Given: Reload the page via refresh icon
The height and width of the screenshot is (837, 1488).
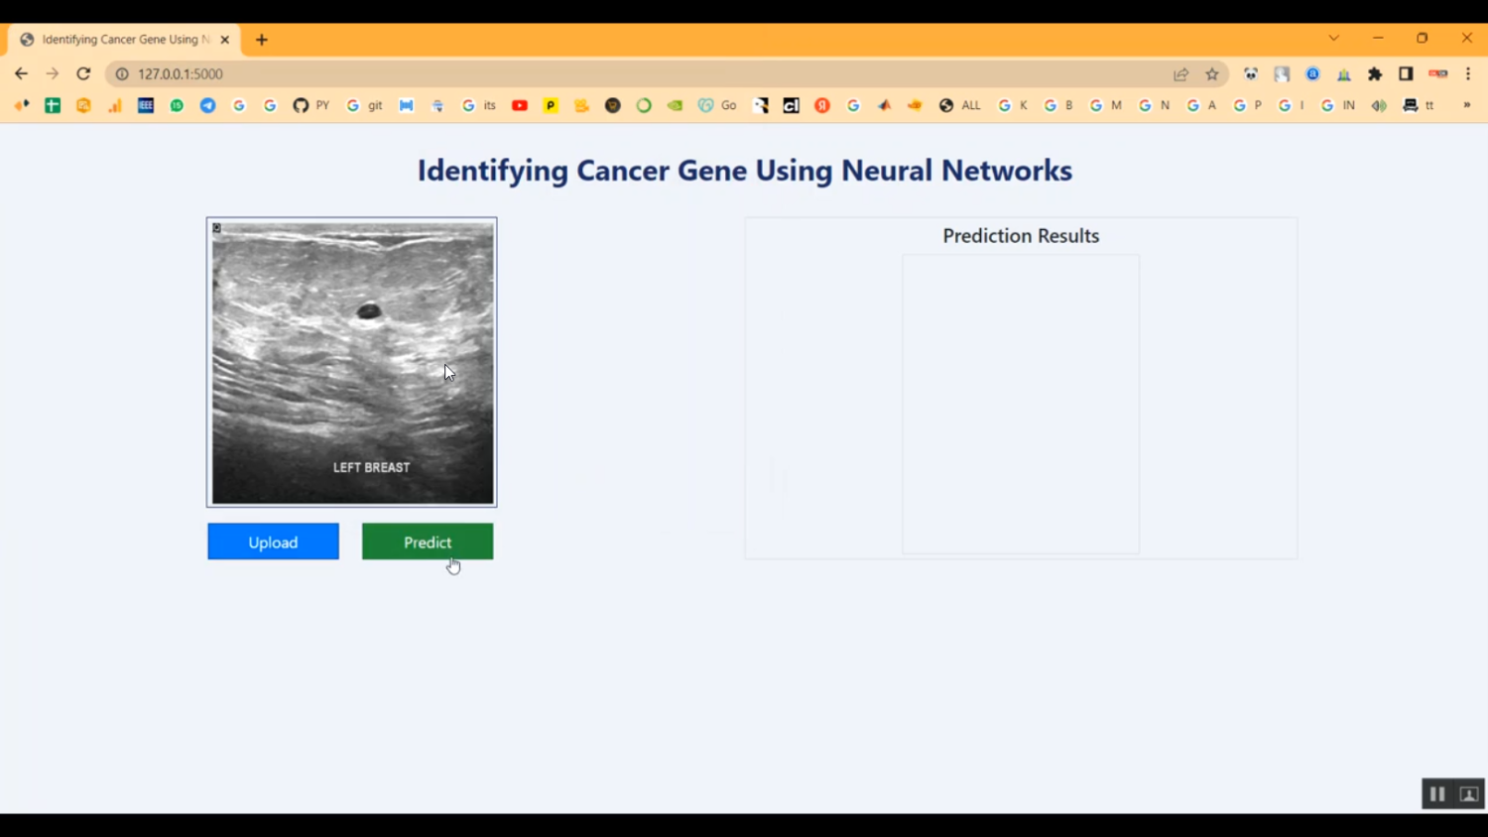Looking at the screenshot, I should coord(83,73).
